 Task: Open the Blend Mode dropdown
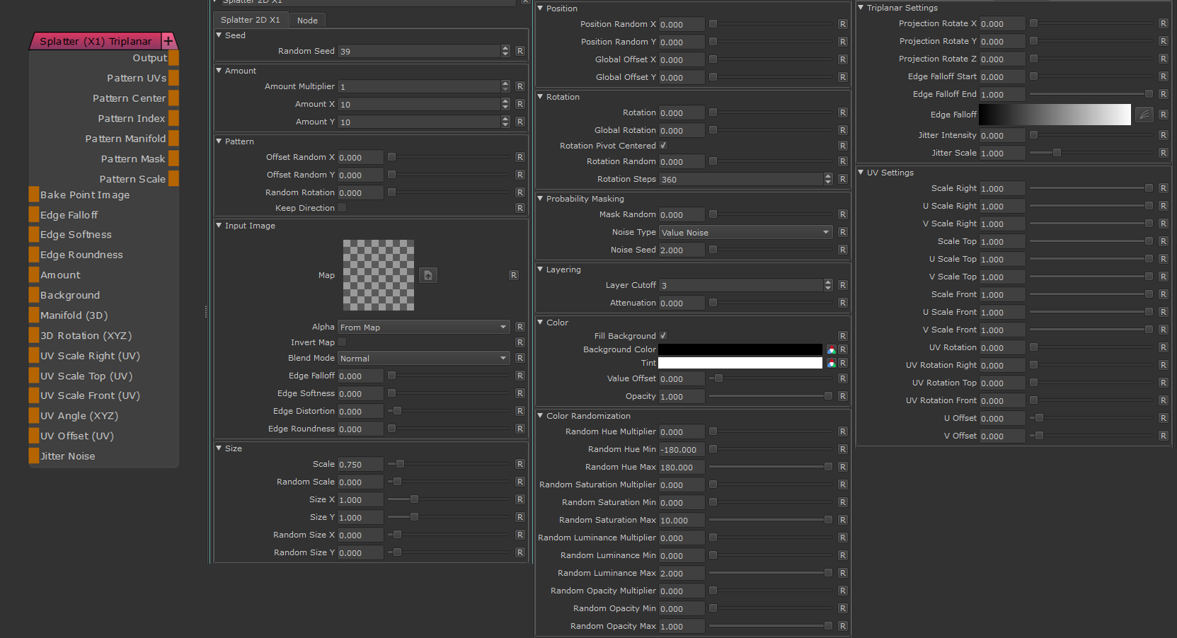click(423, 359)
